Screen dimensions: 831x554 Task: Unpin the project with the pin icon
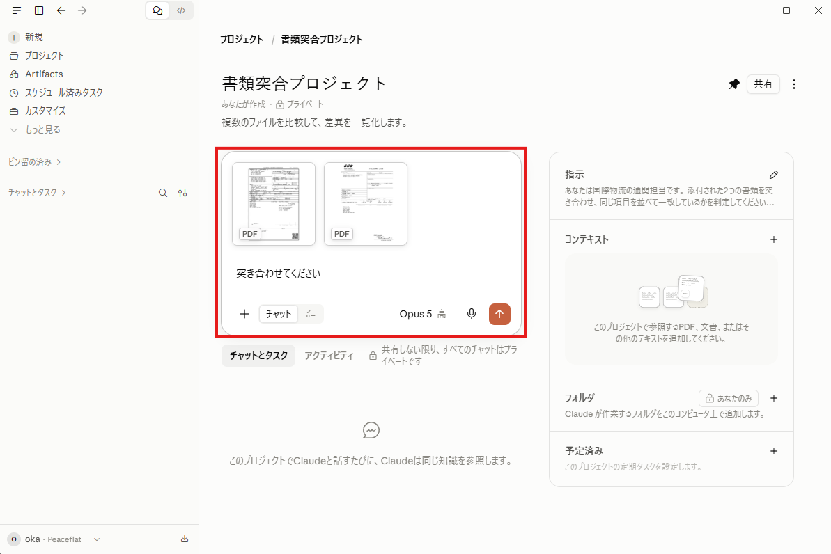[734, 84]
